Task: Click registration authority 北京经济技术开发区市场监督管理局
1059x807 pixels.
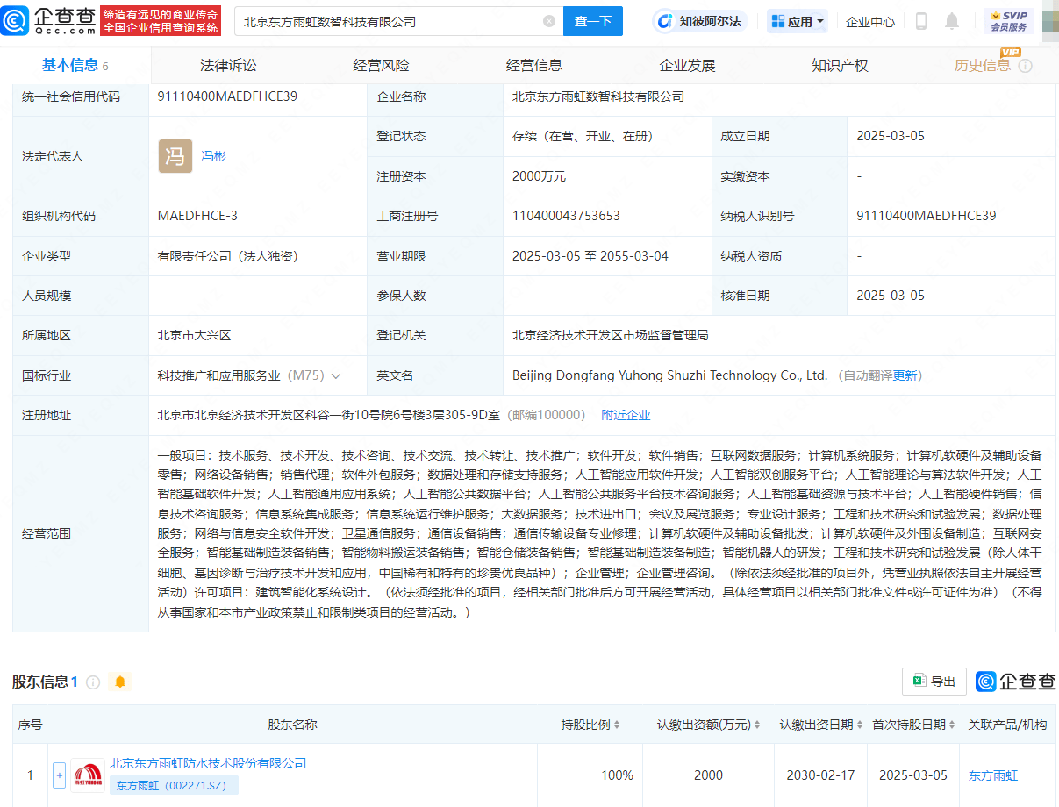Action: click(x=611, y=335)
